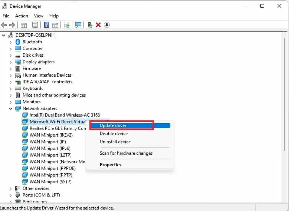The width and height of the screenshot is (289, 211).
Task: Select WAN Miniport (Network Monitor) row
Action: [x=54, y=162]
